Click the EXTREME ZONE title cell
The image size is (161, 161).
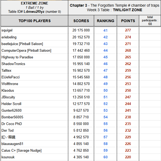[34, 7]
